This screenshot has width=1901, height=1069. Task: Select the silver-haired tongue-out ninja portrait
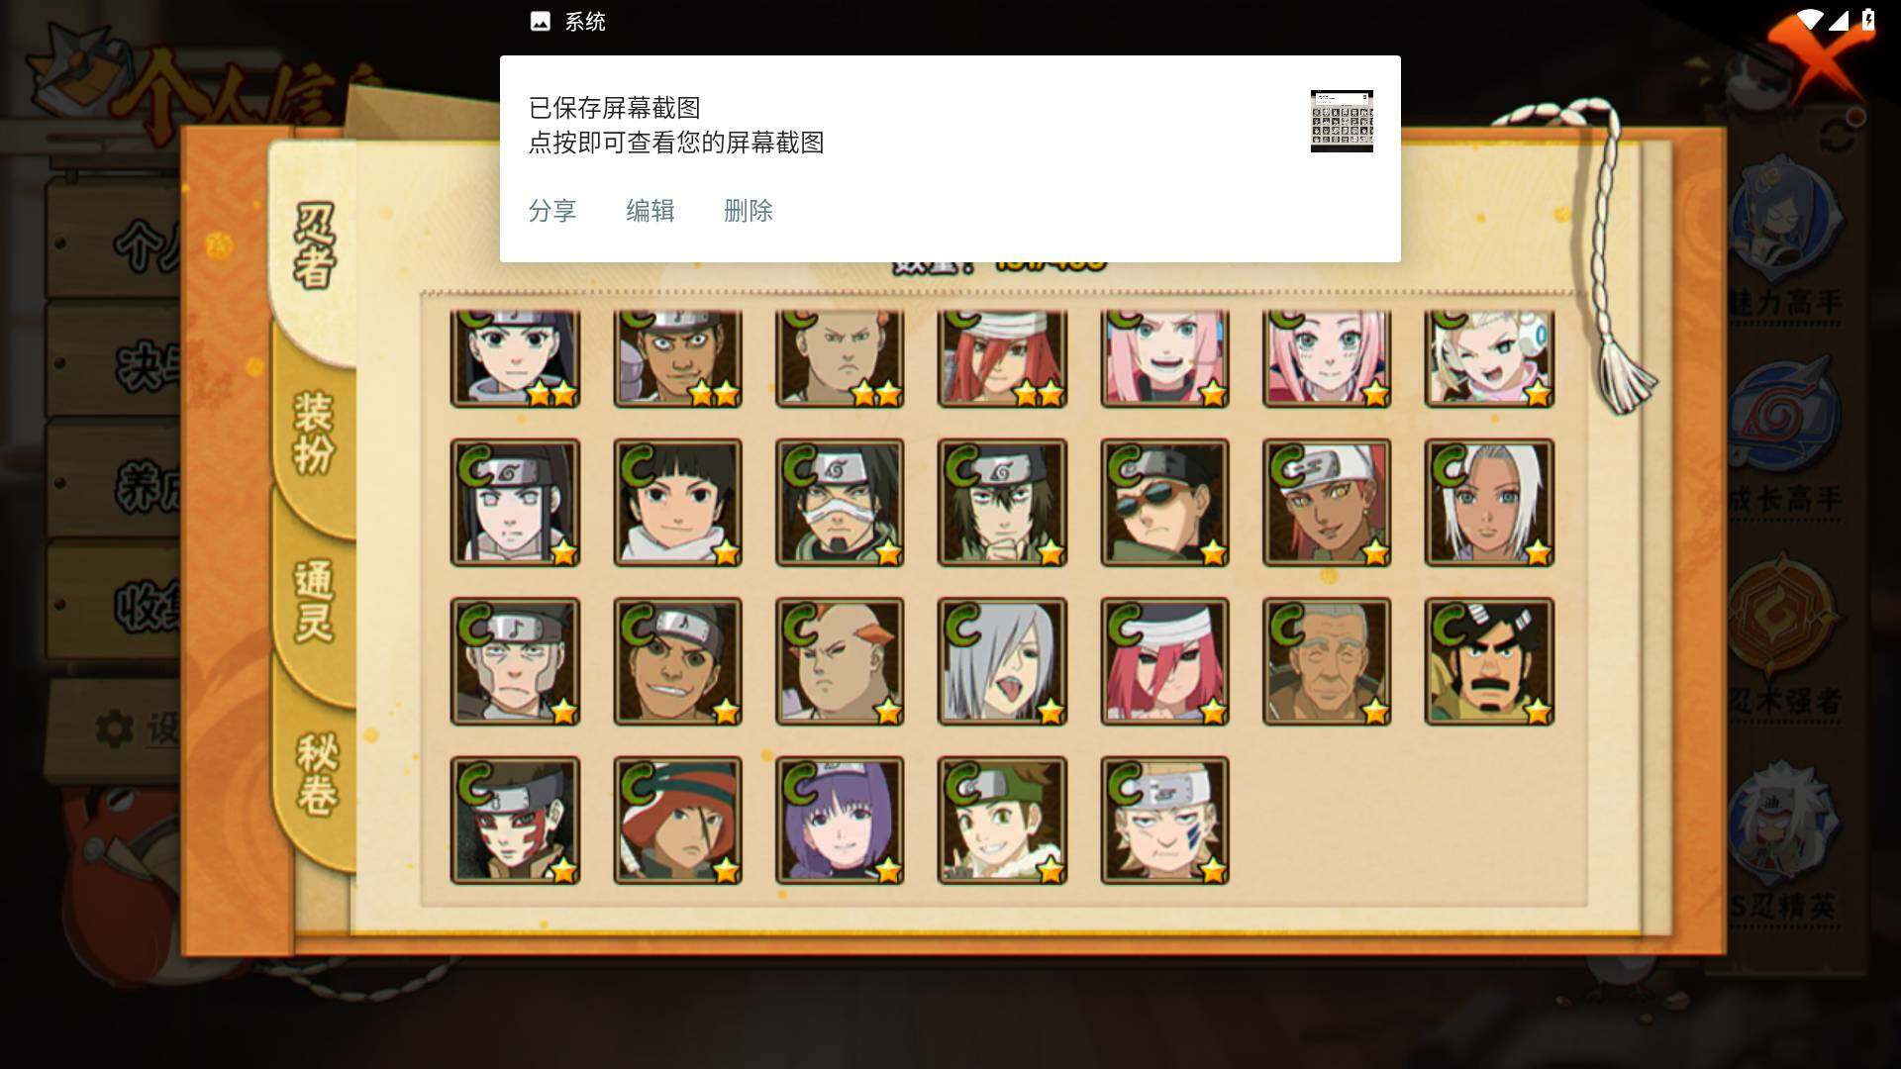click(1002, 661)
